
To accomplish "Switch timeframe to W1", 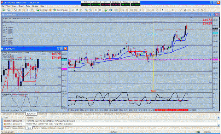I will [x=153, y=10].
